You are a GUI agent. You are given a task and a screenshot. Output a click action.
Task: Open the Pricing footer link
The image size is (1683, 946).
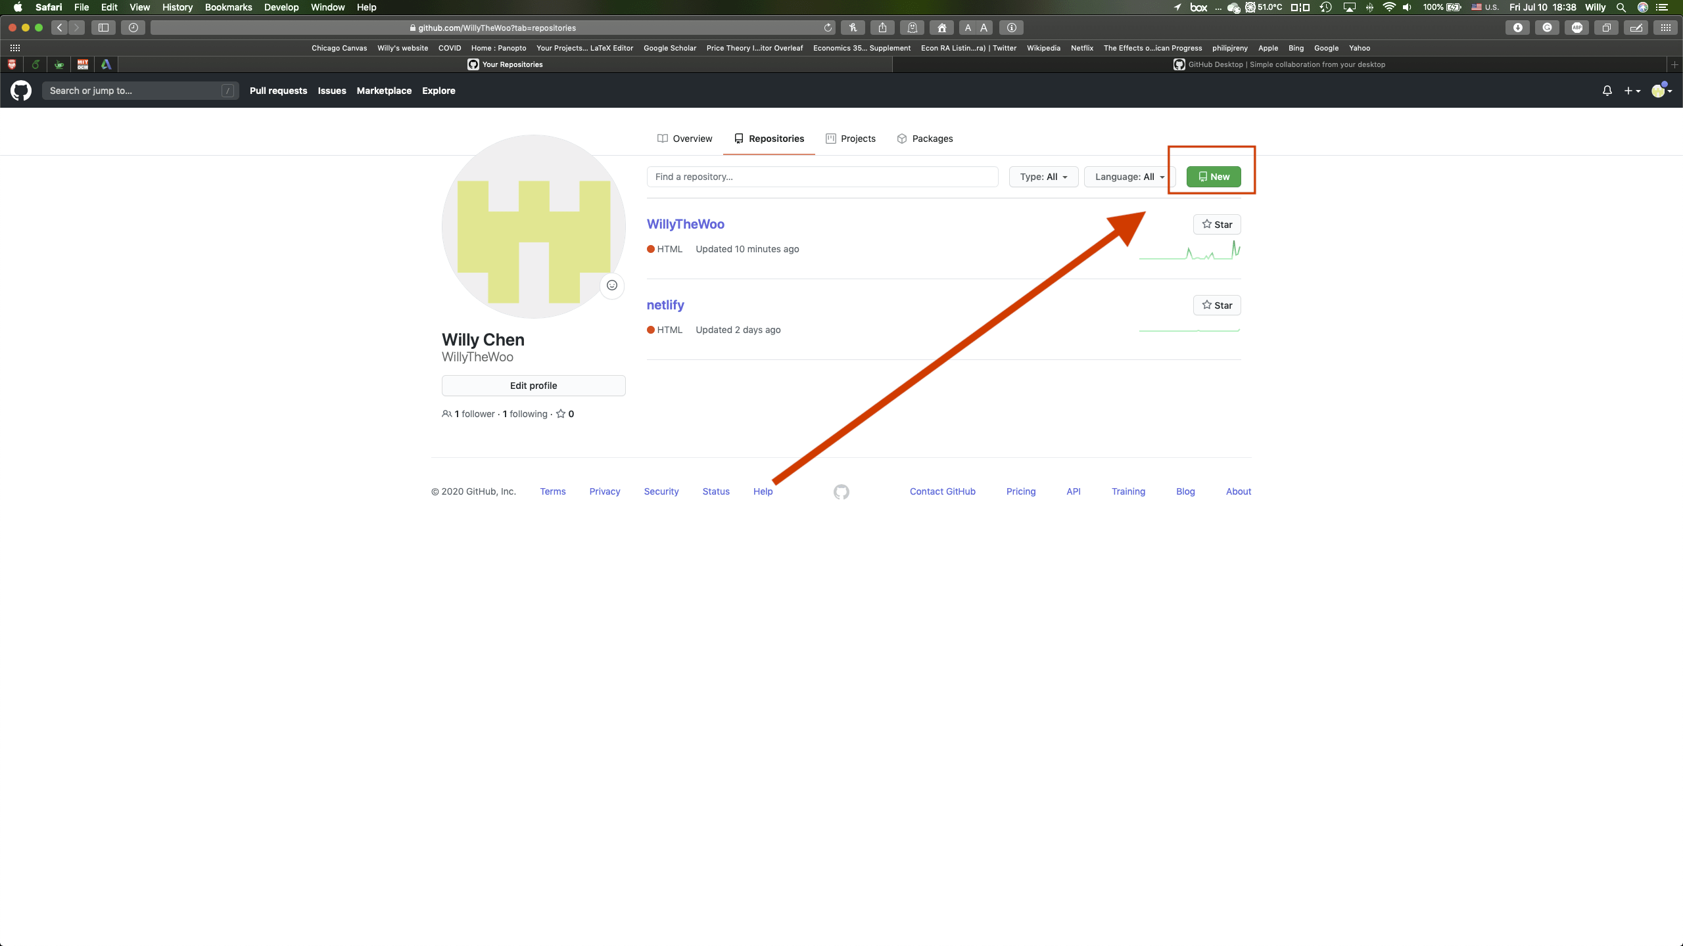(x=1021, y=491)
